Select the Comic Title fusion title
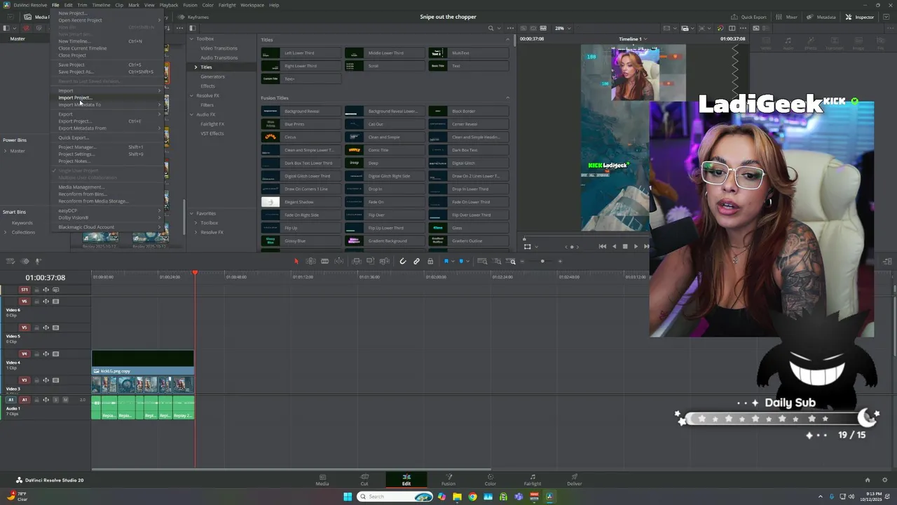Image resolution: width=897 pixels, height=505 pixels. [x=384, y=150]
